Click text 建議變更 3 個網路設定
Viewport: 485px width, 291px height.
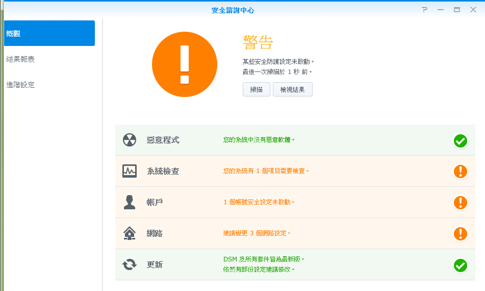click(x=257, y=233)
